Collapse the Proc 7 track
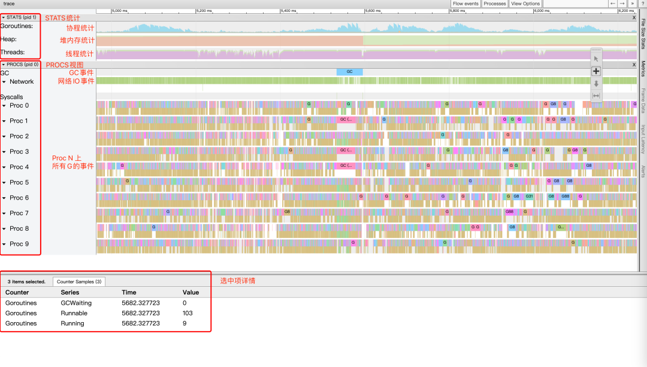 (4, 213)
